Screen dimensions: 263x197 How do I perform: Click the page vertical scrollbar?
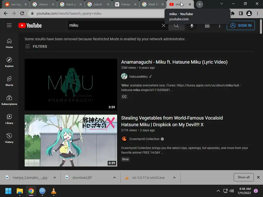pos(261,27)
